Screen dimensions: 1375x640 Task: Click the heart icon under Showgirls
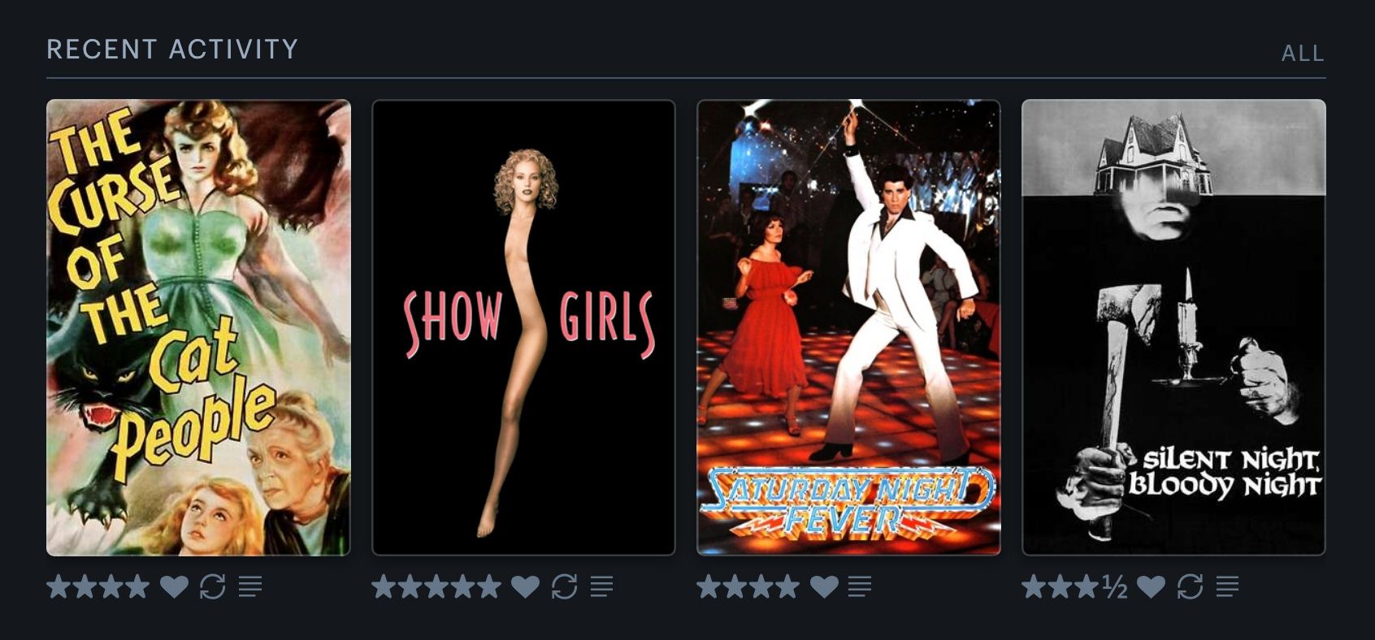(x=525, y=586)
